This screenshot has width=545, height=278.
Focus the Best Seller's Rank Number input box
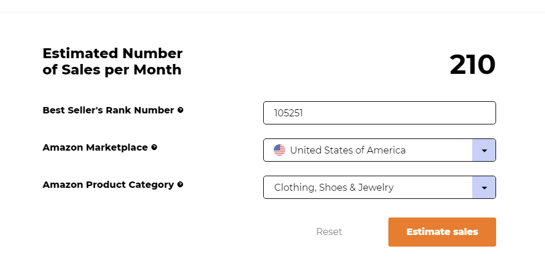coord(379,113)
